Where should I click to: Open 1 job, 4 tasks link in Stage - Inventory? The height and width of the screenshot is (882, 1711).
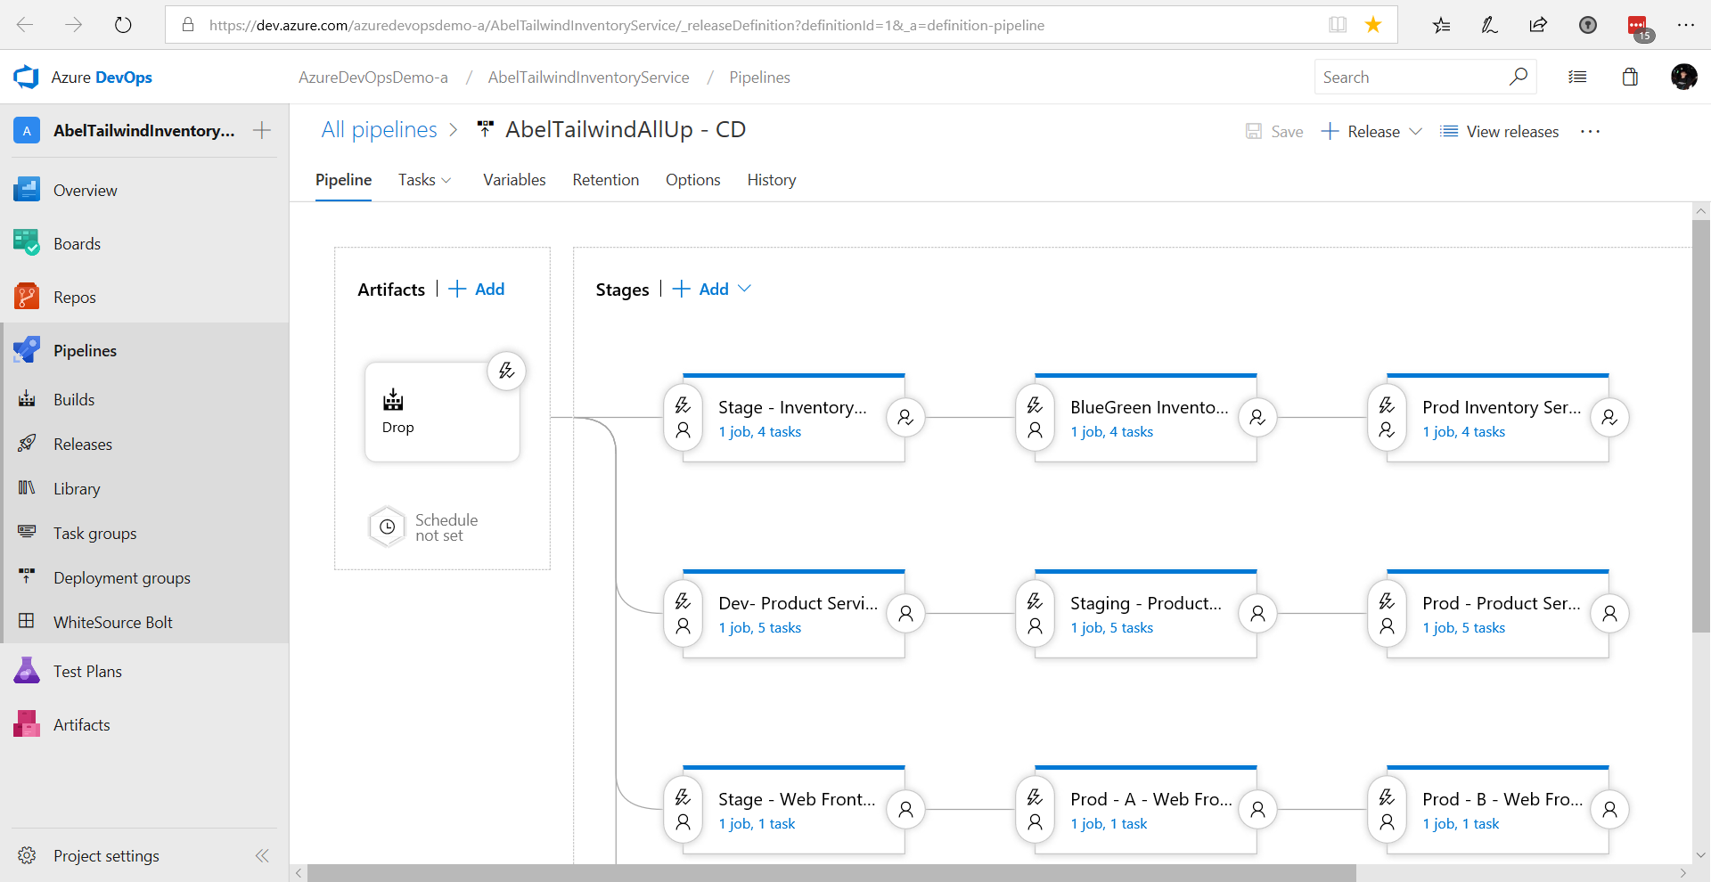760,432
